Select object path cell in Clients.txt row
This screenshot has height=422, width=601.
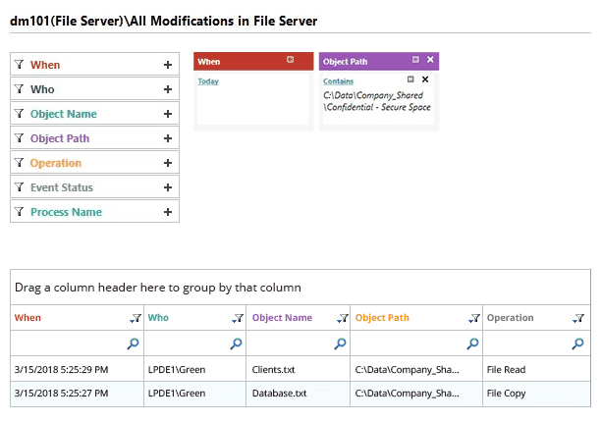click(416, 370)
